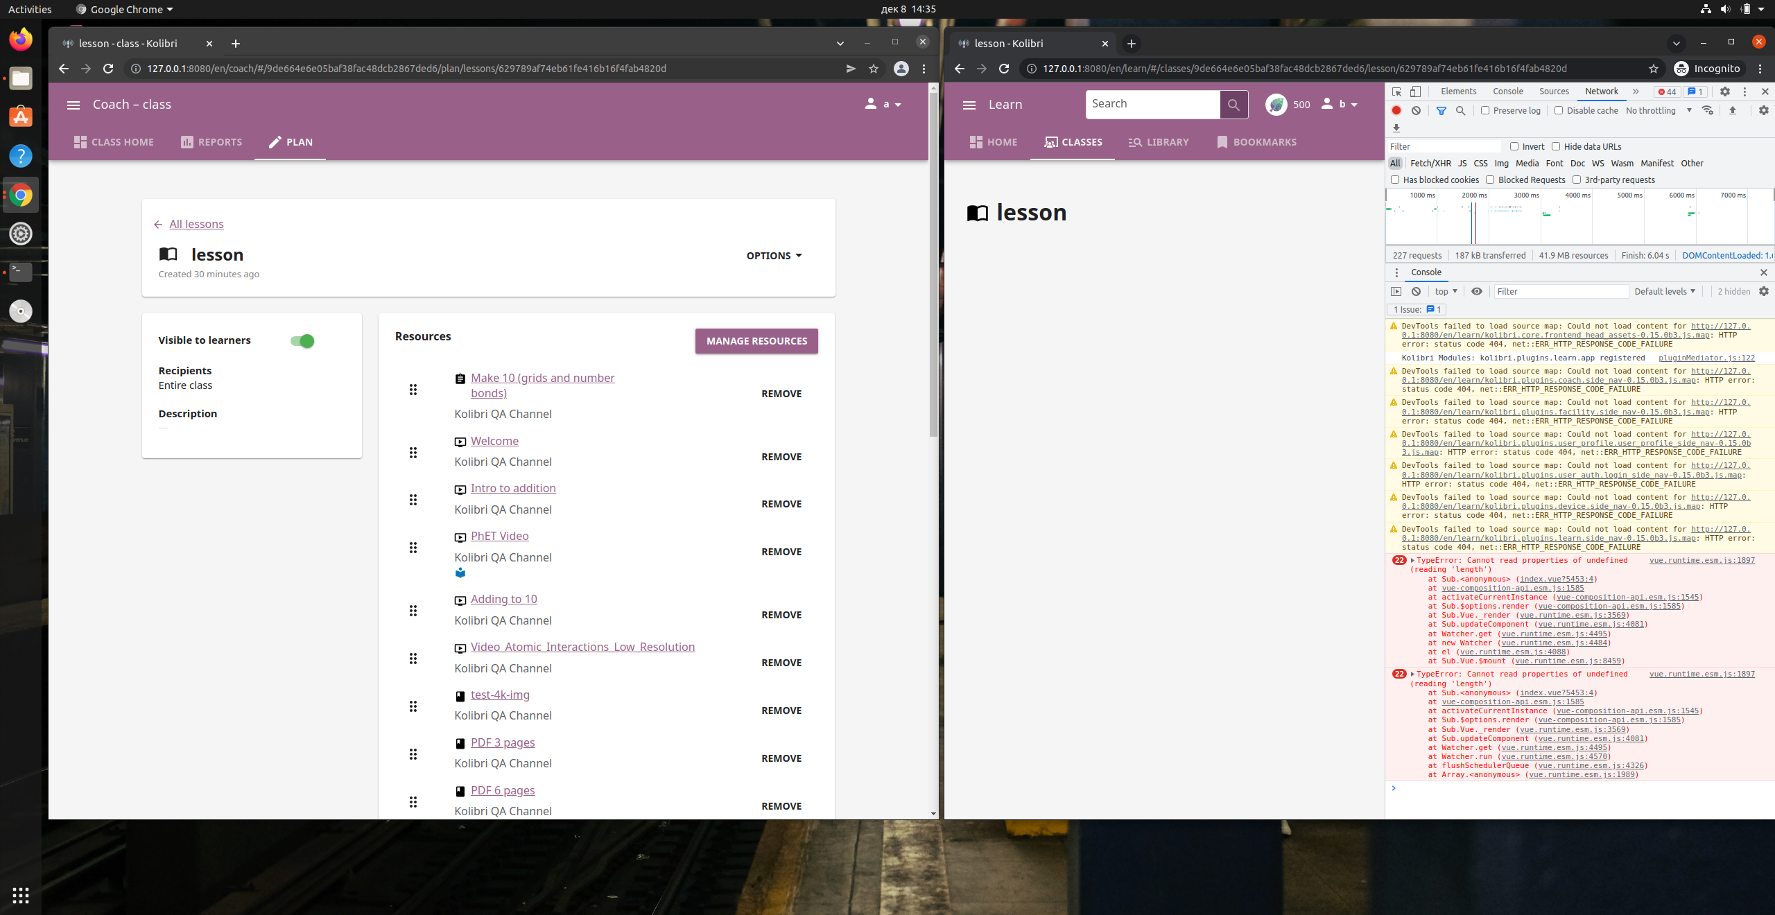This screenshot has width=1775, height=915.
Task: Open the console 'top' context dropdown
Action: [x=1446, y=291]
